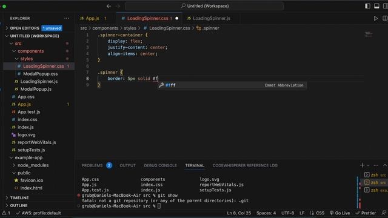Open App.css file
388x218 pixels.
coord(26,97)
